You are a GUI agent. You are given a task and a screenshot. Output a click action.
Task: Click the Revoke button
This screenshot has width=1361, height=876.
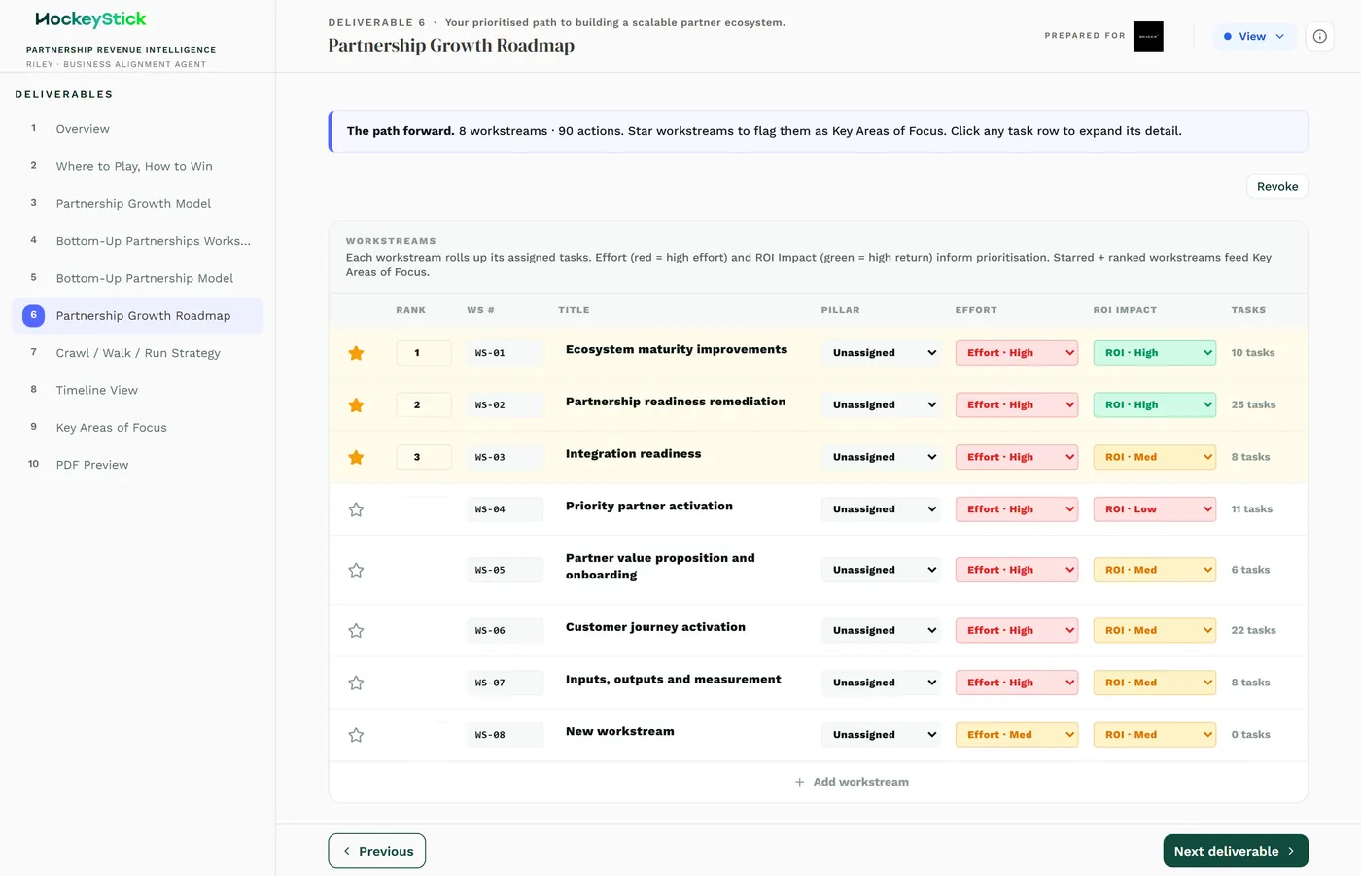click(1277, 187)
